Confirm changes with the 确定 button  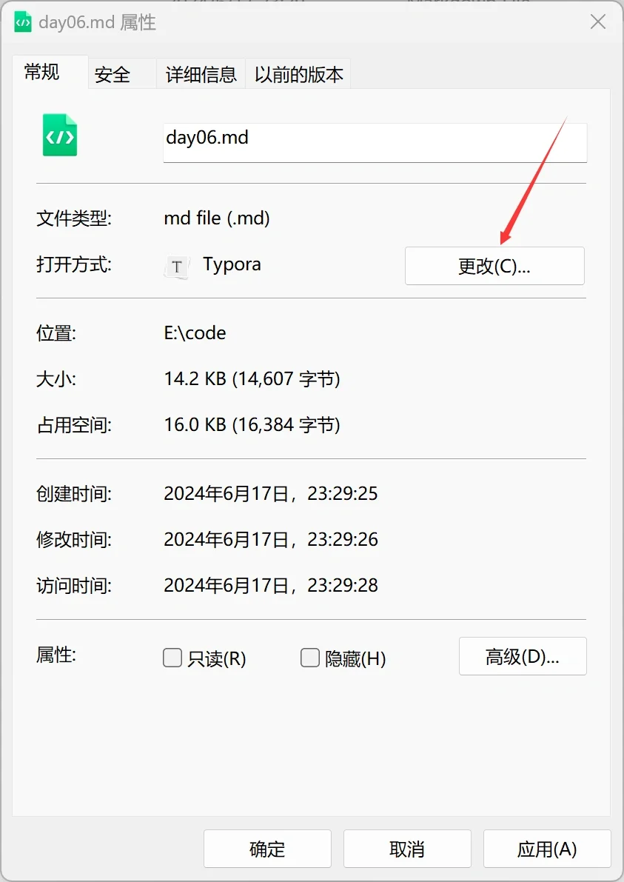[x=267, y=849]
